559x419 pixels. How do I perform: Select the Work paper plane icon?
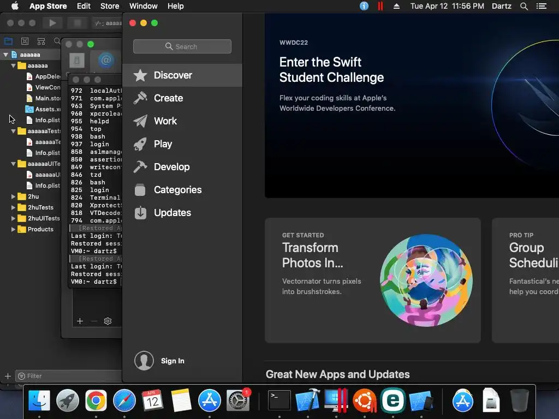pyautogui.click(x=140, y=121)
